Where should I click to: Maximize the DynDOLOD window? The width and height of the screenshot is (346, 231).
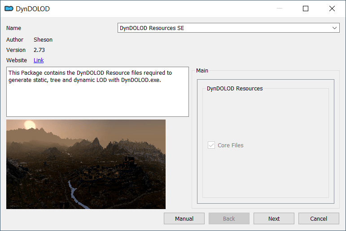[306, 9]
